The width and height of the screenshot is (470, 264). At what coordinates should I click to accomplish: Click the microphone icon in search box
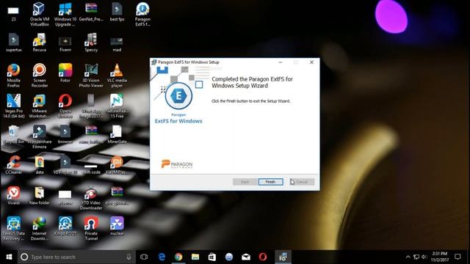click(129, 257)
